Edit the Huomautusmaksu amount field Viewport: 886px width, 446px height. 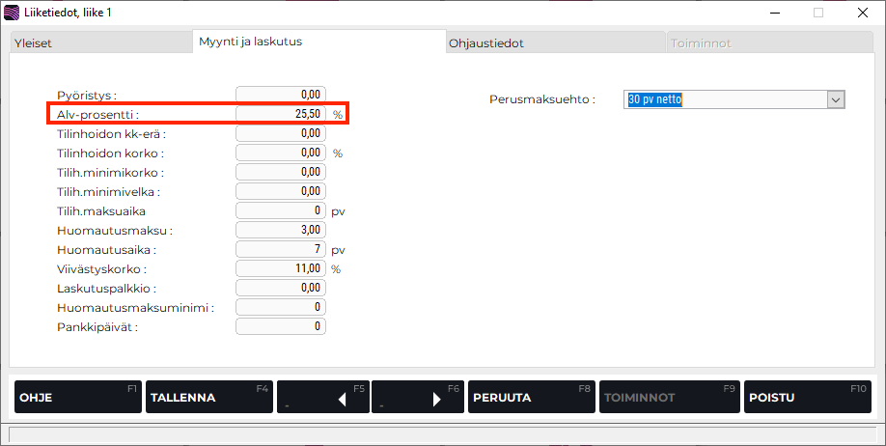(x=281, y=230)
